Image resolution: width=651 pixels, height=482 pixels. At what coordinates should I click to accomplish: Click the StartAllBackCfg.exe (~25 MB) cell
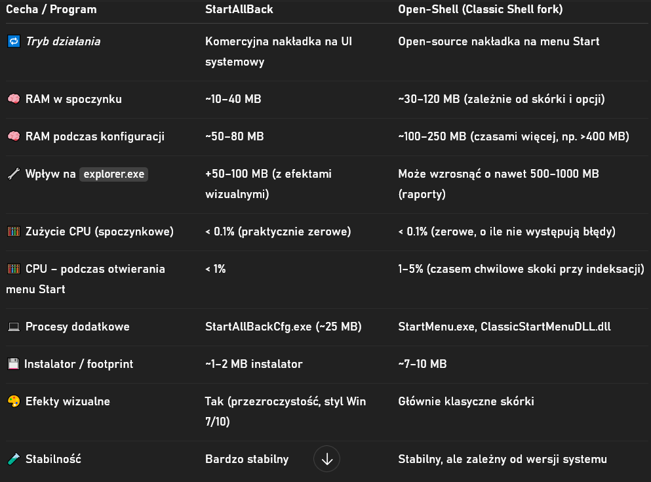pyautogui.click(x=283, y=327)
